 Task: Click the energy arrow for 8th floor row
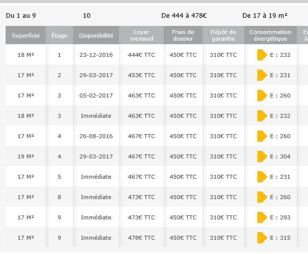(261, 197)
